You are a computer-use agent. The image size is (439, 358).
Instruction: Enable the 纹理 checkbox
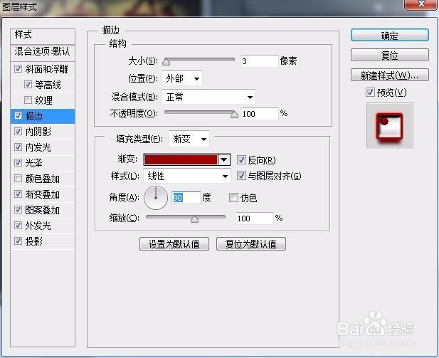pyautogui.click(x=28, y=100)
